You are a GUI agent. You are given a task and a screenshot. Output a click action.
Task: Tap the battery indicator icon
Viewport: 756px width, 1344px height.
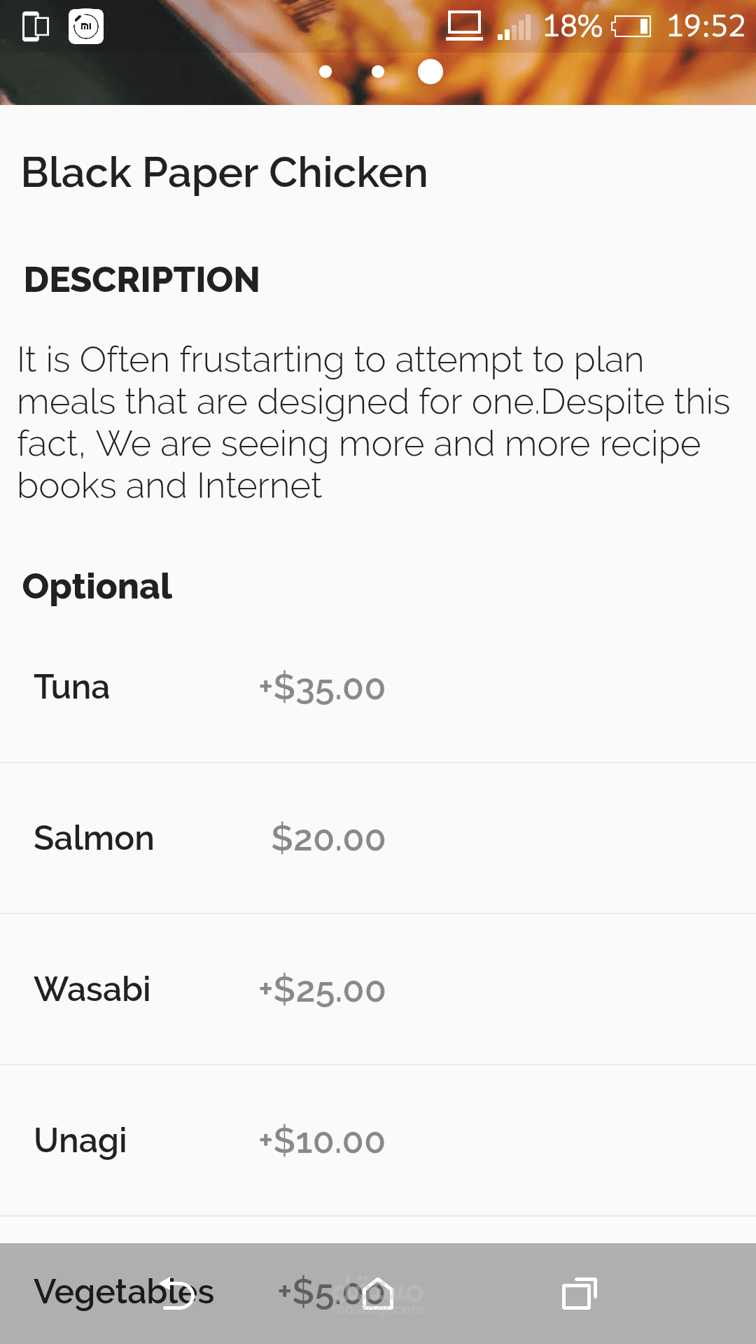click(x=631, y=27)
